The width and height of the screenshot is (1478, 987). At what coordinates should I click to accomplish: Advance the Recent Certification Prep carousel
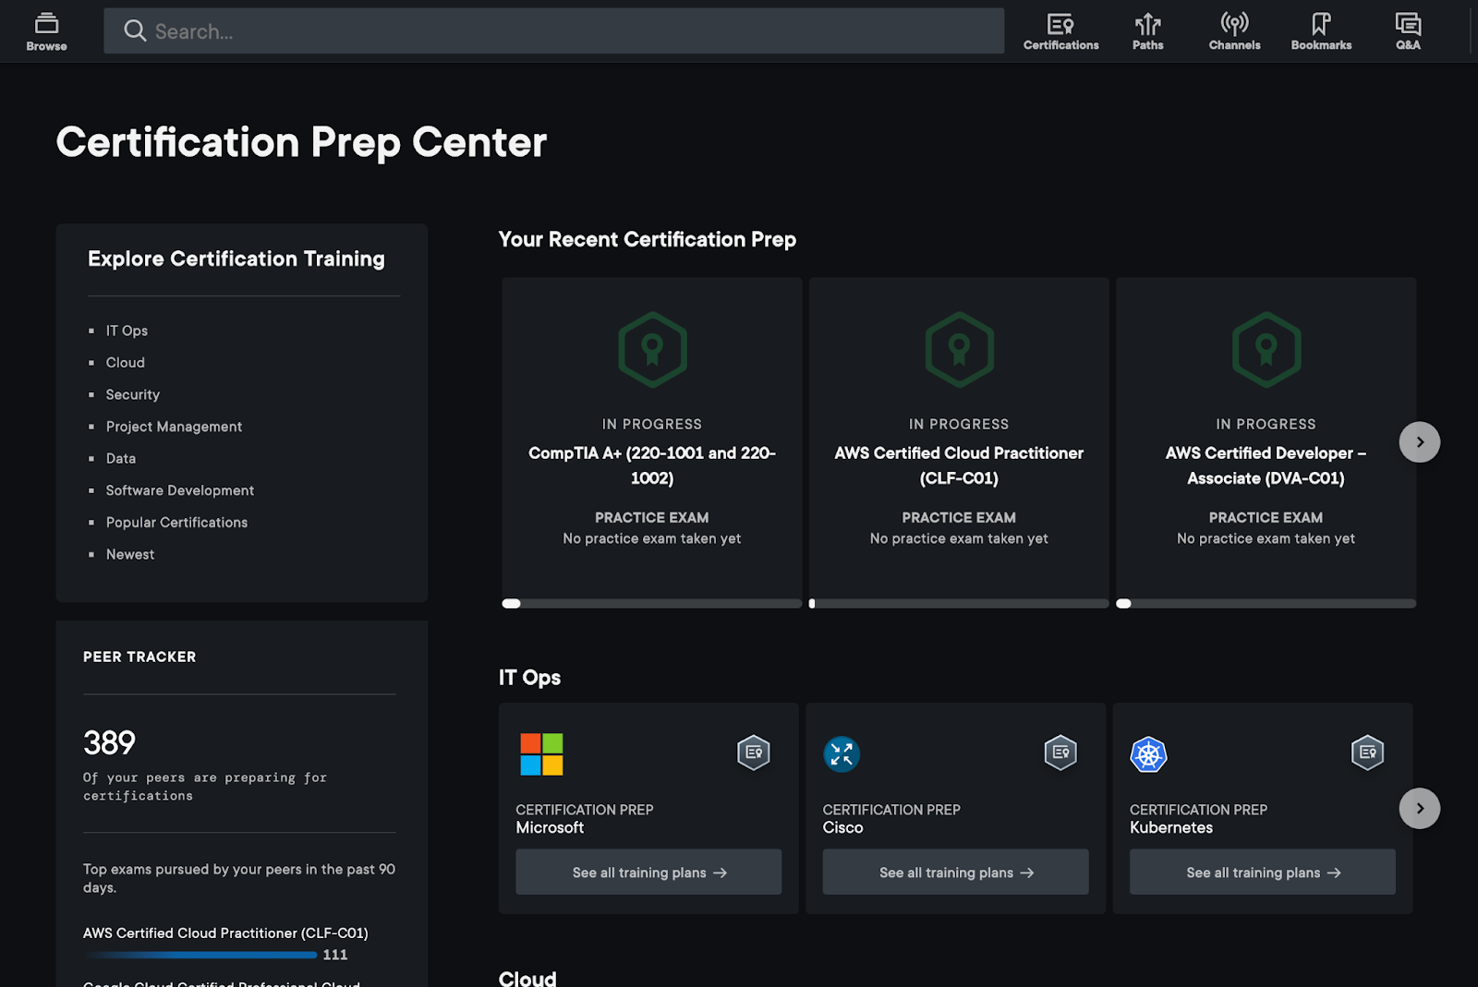[1420, 441]
